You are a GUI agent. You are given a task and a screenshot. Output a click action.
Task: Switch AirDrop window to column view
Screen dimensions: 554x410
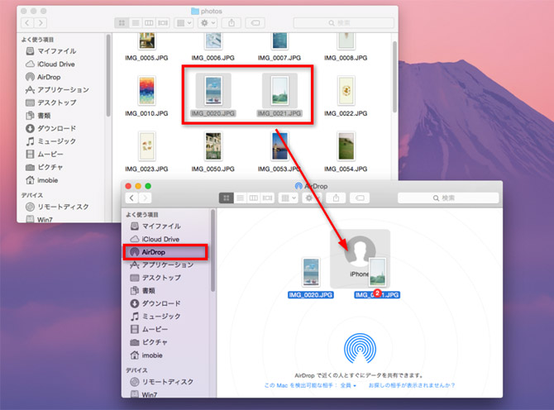(x=254, y=198)
